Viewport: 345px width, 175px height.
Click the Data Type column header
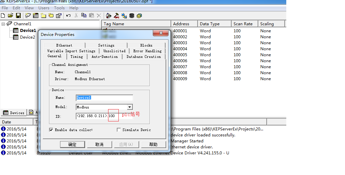pos(214,24)
